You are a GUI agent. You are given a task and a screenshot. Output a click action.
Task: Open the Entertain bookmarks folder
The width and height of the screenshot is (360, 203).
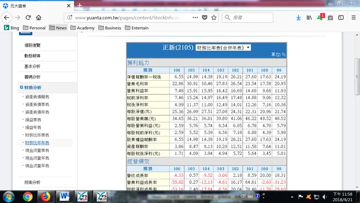click(x=137, y=28)
